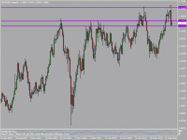The image size is (187, 140).
Task: Click the 1.1550 value on price axis
Action: 182,84
